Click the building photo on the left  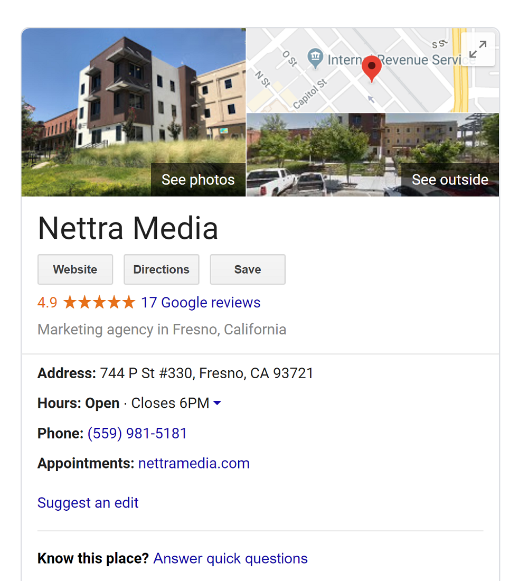coord(134,113)
